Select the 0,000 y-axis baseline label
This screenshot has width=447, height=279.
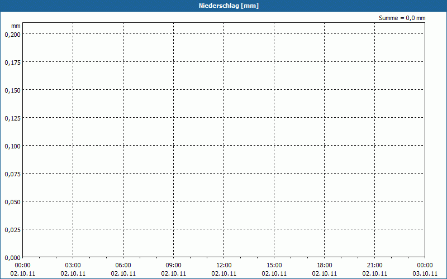[12, 257]
